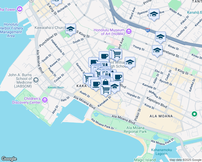
Task: Select Kona St street label
Action: [x=149, y=106]
